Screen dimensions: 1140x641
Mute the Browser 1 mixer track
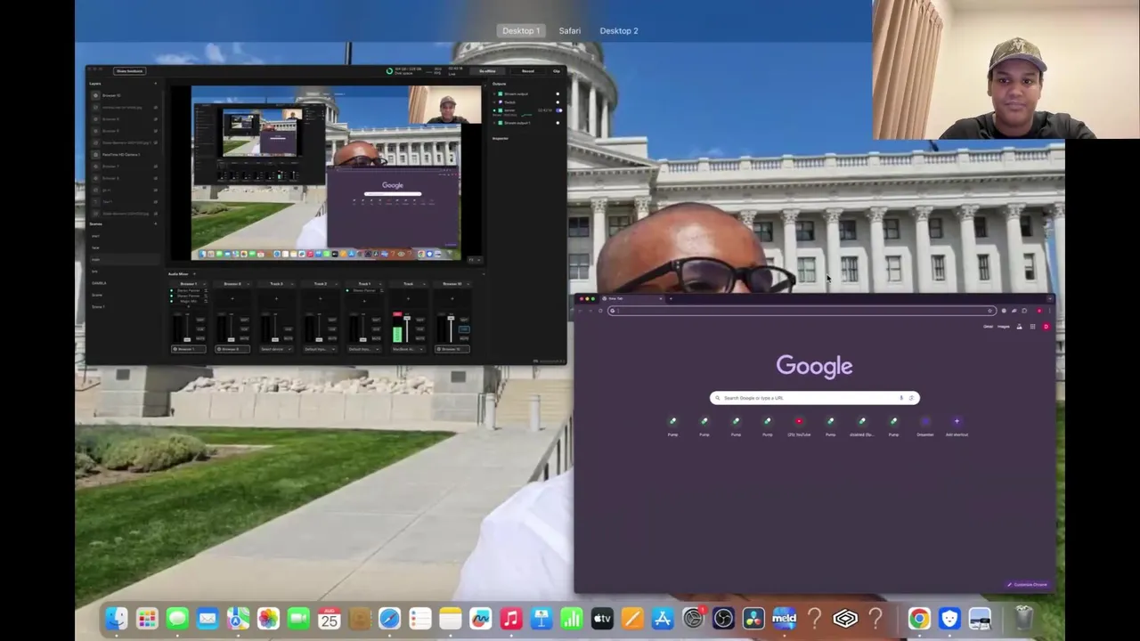pos(200,338)
